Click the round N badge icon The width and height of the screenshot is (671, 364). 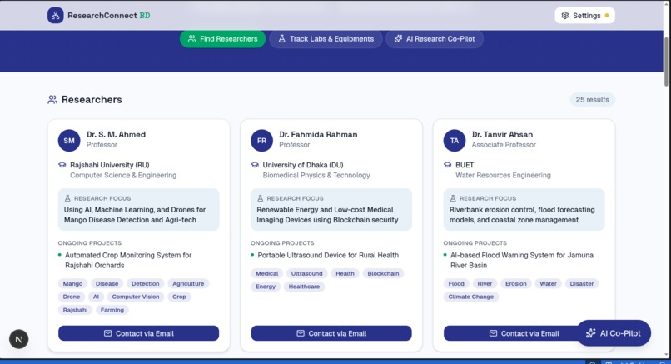coord(19,339)
